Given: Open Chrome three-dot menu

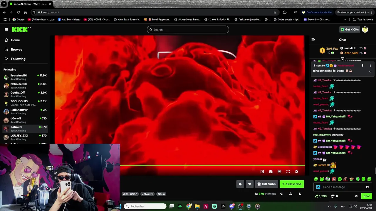Looking at the screenshot, I should (x=372, y=12).
